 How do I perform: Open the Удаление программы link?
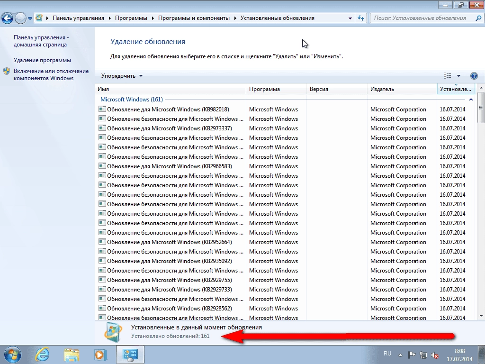coord(42,60)
